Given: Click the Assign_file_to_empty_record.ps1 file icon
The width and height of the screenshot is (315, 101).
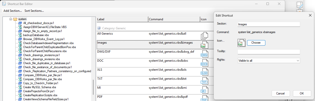Looking at the screenshot, I should click(20, 31).
